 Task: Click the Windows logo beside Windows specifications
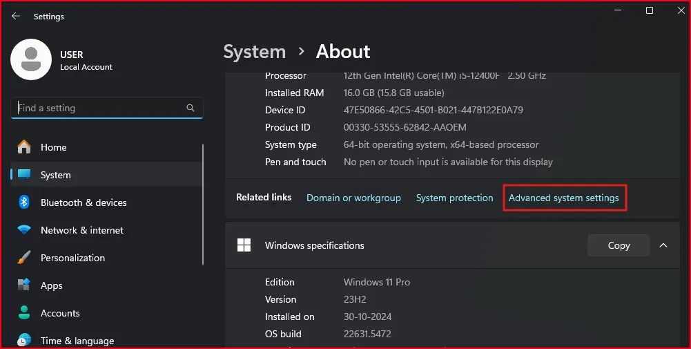[x=244, y=245]
